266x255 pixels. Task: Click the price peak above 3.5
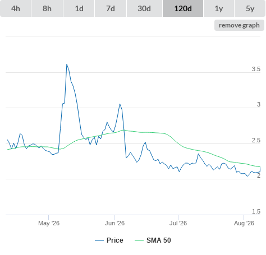(67, 64)
